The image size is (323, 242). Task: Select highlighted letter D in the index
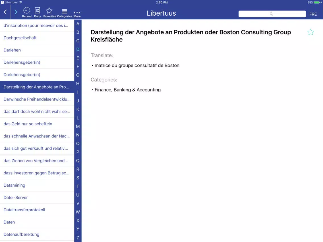(x=78, y=49)
